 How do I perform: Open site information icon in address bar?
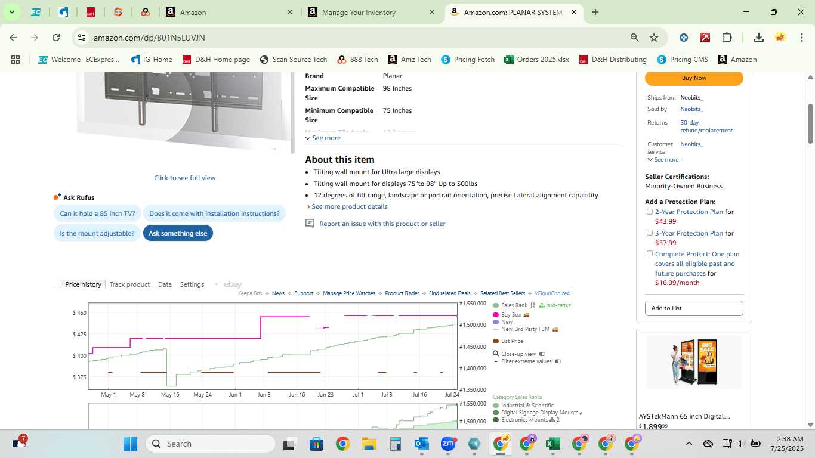click(x=82, y=38)
